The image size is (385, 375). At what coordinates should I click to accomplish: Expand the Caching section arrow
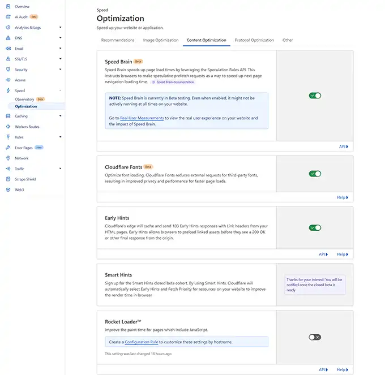coord(60,116)
